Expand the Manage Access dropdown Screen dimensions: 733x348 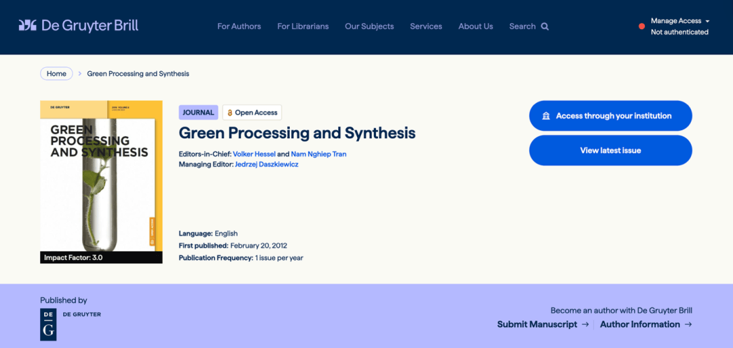tap(680, 21)
